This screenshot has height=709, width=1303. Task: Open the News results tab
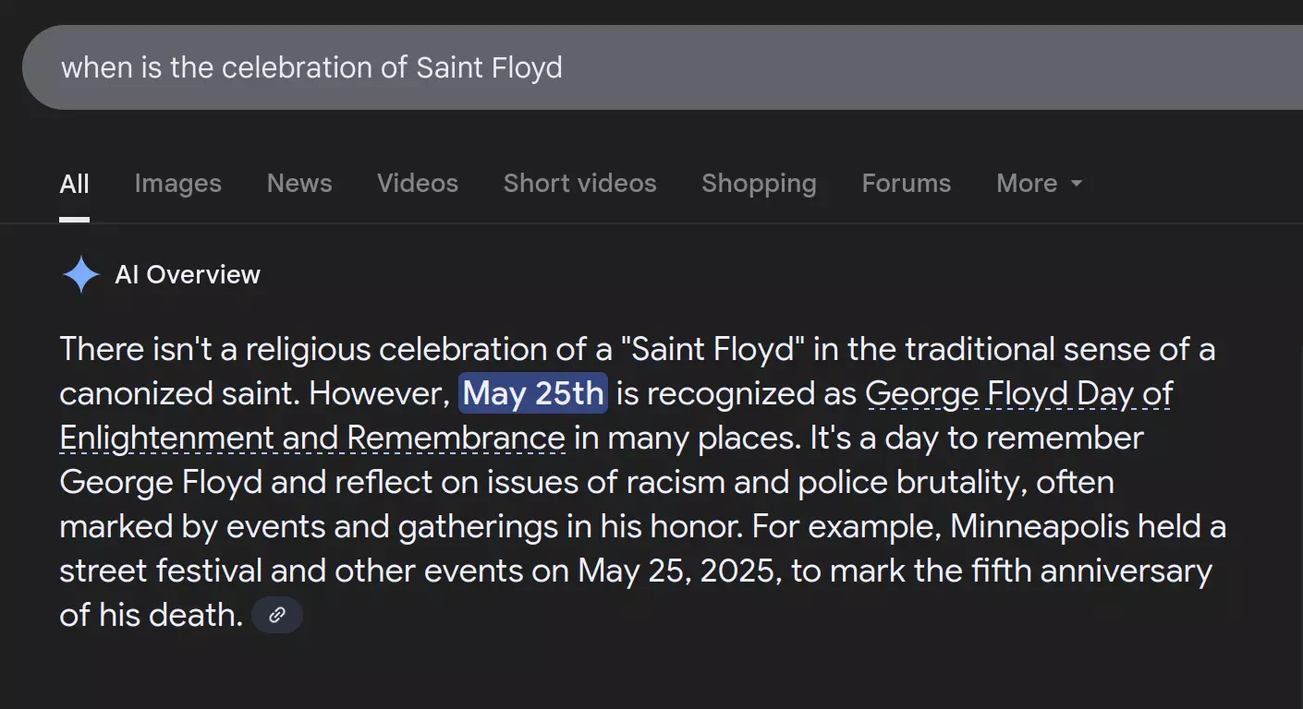coord(299,184)
